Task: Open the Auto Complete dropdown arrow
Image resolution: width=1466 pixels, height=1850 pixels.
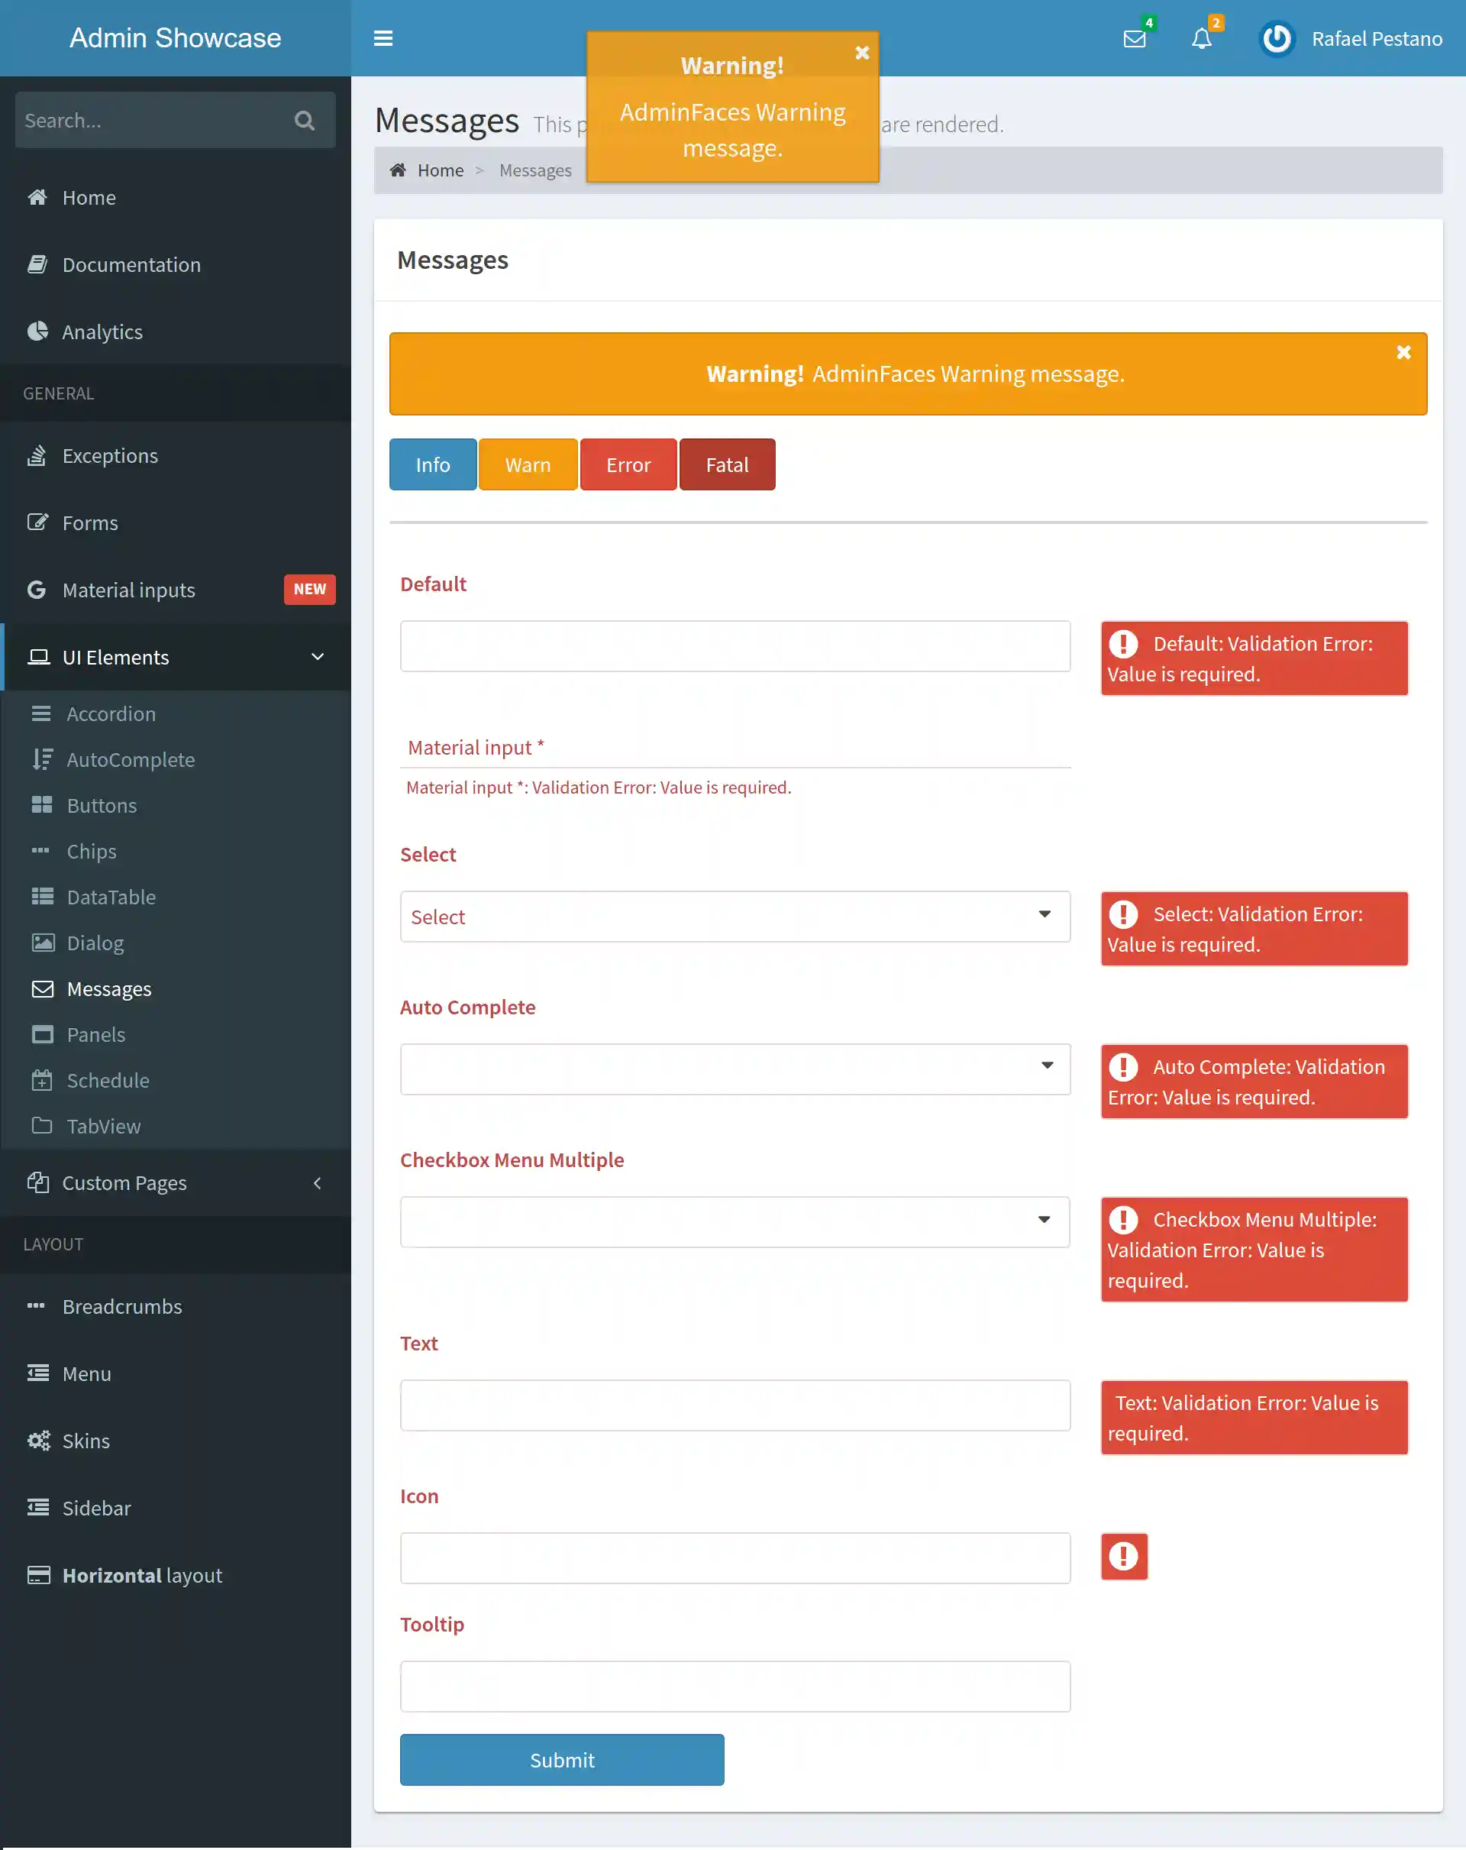Action: click(1047, 1066)
